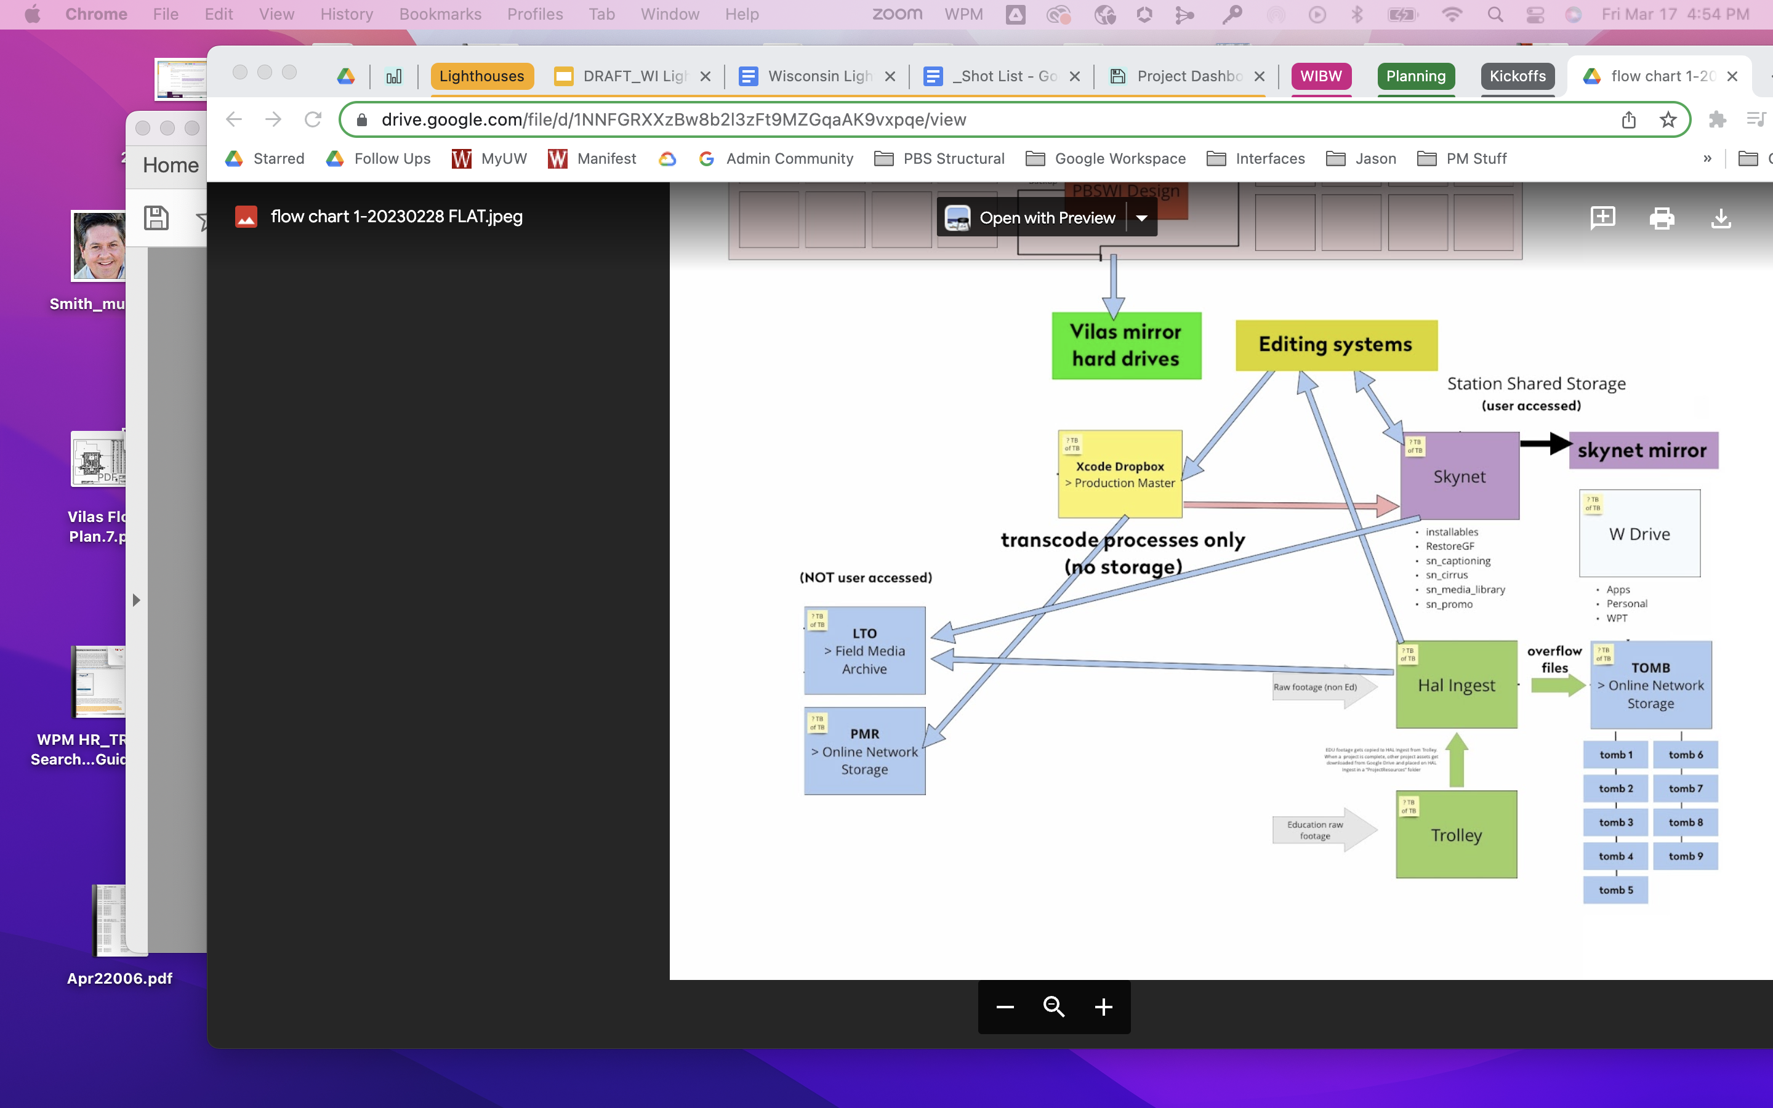Click the Chrome back arrow

[x=234, y=119]
